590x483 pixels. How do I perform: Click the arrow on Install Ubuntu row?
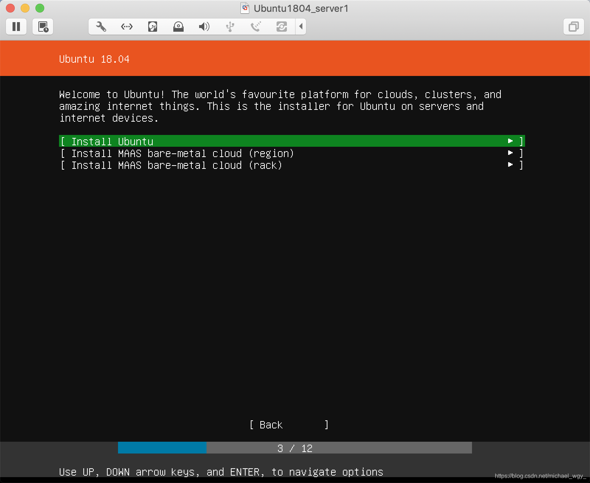point(510,141)
